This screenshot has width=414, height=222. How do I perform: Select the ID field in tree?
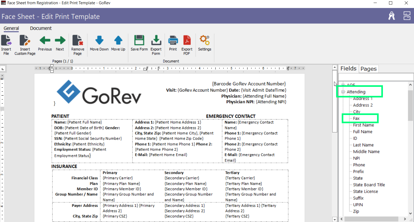tap(355, 138)
